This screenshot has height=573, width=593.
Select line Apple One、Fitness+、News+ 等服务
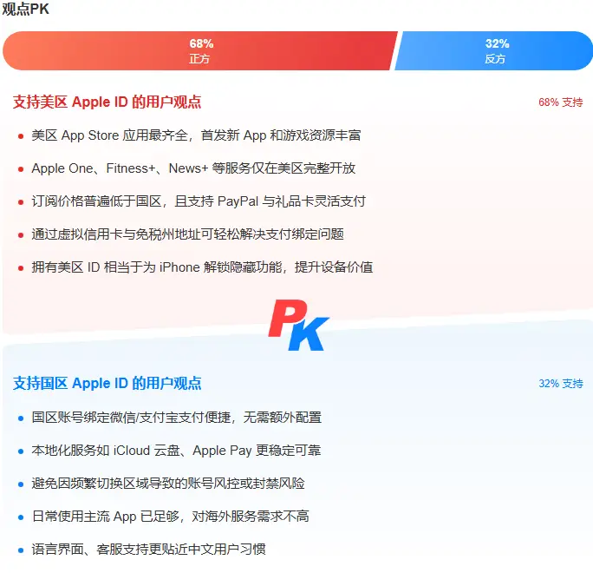[193, 168]
